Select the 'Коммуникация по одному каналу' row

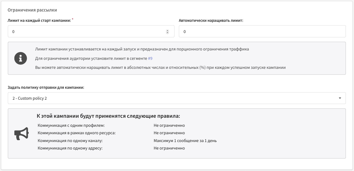pyautogui.click(x=127, y=140)
